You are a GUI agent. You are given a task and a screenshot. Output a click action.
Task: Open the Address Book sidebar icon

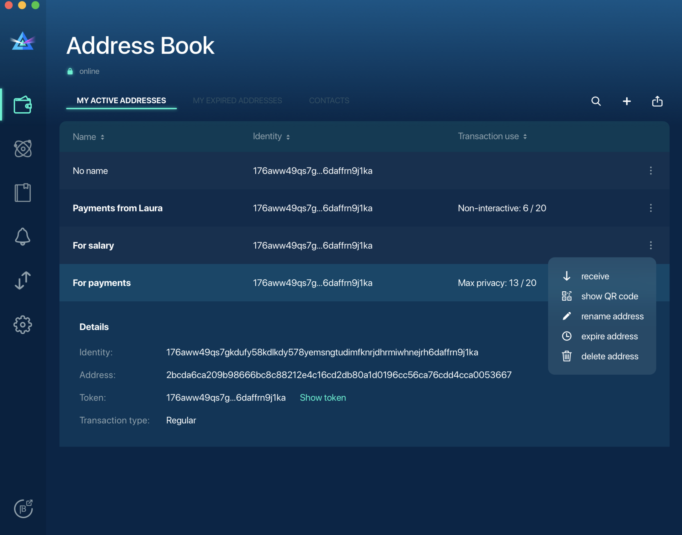(x=23, y=193)
